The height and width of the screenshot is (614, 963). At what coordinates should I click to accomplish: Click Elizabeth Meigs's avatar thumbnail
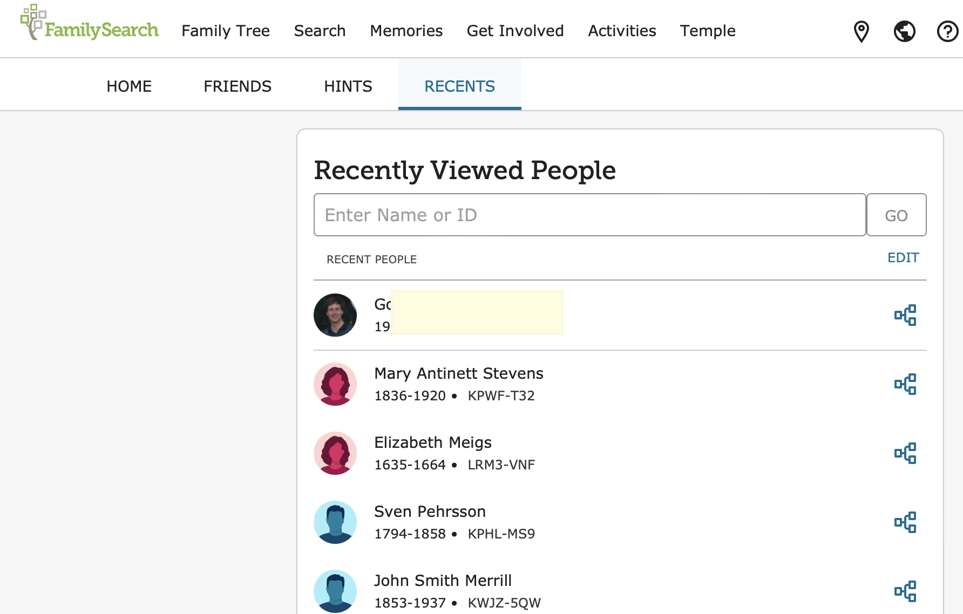(x=335, y=453)
